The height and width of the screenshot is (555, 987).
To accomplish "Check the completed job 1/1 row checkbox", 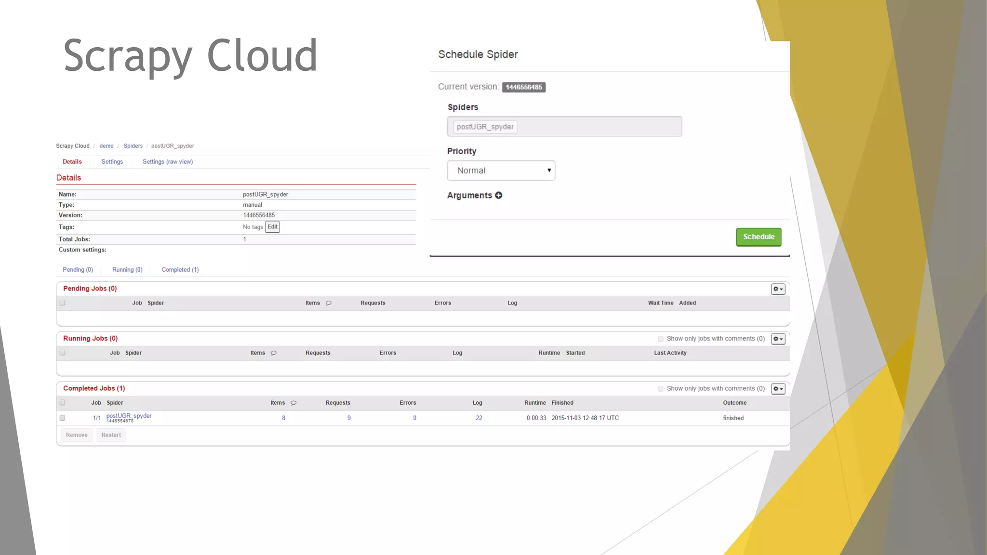I will 62,418.
